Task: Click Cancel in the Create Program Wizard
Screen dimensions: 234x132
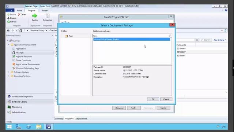Action: pos(163,108)
